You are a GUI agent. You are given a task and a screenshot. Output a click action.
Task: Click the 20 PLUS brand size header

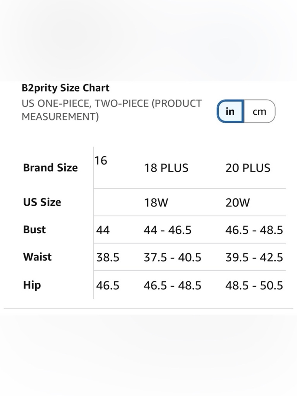tap(248, 168)
